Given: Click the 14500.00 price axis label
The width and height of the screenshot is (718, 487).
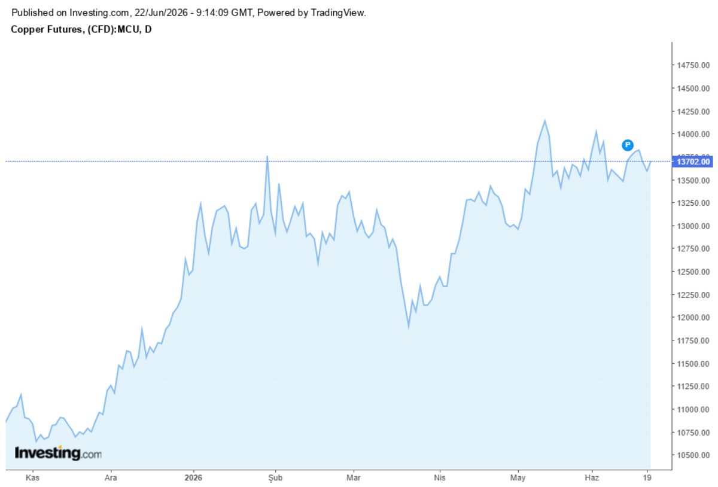Looking at the screenshot, I should coord(693,89).
